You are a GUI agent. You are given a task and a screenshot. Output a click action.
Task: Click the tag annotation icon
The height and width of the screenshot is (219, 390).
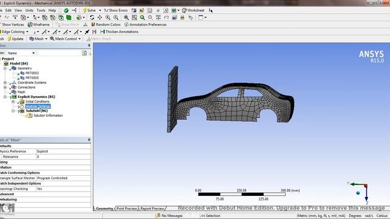coord(191,18)
